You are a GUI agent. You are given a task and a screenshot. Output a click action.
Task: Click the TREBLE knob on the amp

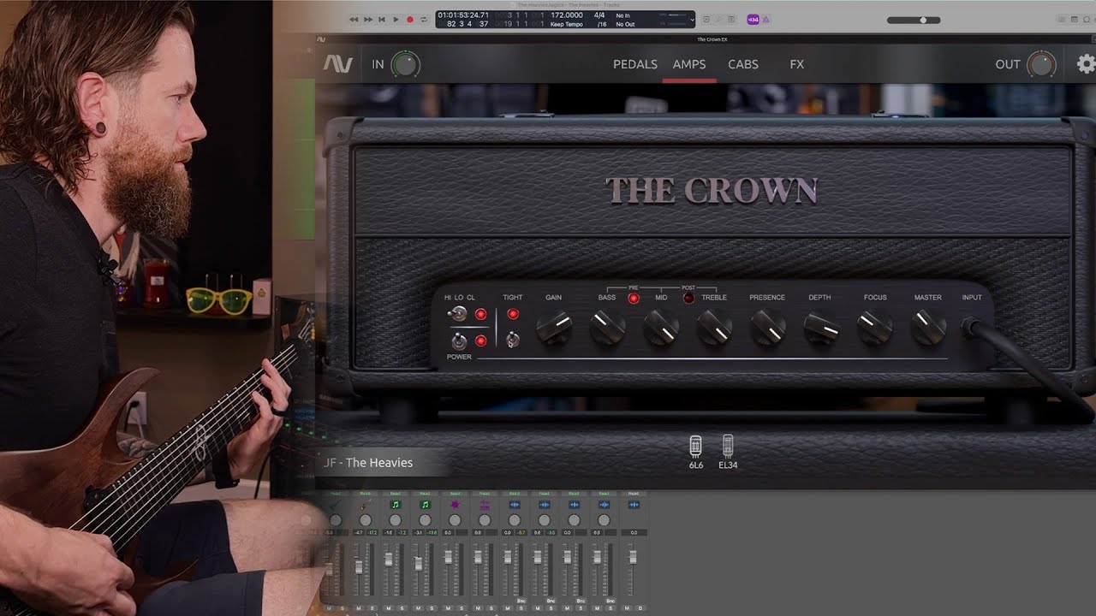pyautogui.click(x=714, y=327)
